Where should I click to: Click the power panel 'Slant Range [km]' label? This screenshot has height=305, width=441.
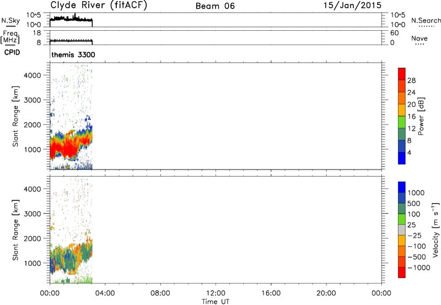click(15, 116)
